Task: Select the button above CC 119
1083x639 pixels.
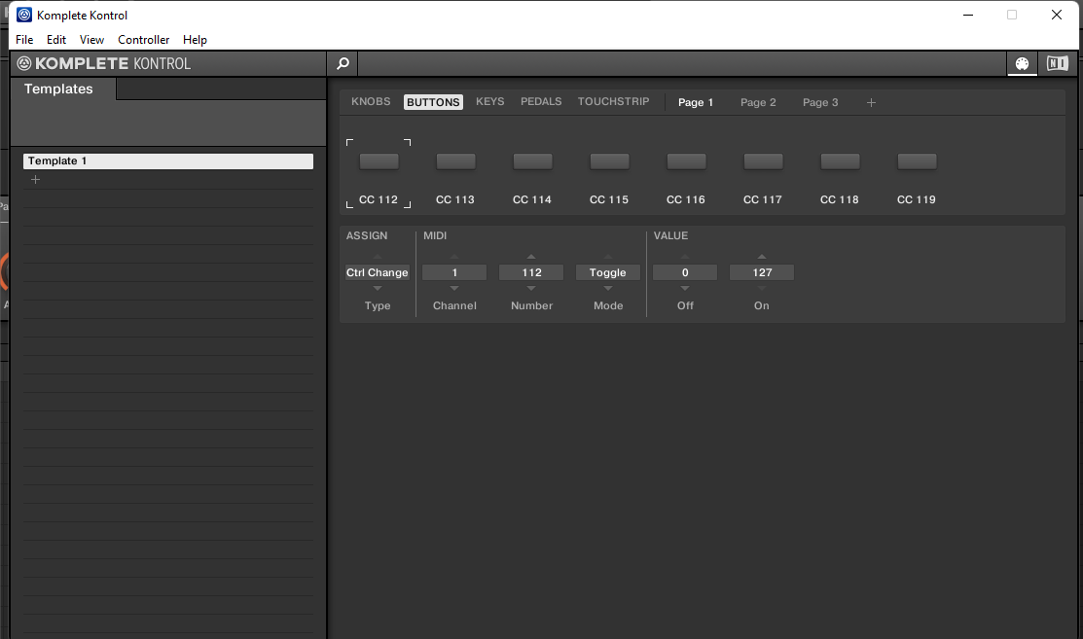Action: tap(917, 161)
